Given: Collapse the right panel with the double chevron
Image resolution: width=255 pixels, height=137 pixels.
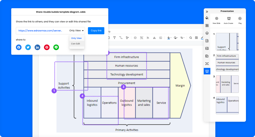Looking at the screenshot, I should tap(207, 12).
